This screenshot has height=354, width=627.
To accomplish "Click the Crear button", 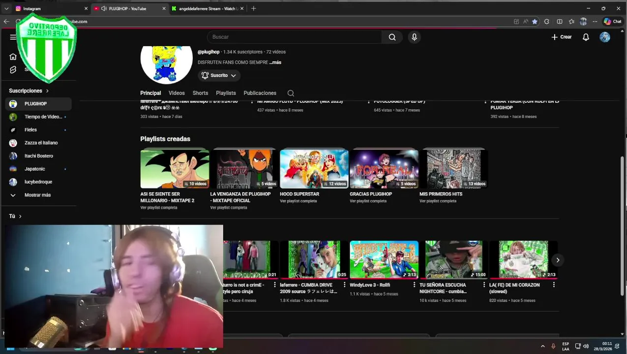I will click(x=562, y=37).
